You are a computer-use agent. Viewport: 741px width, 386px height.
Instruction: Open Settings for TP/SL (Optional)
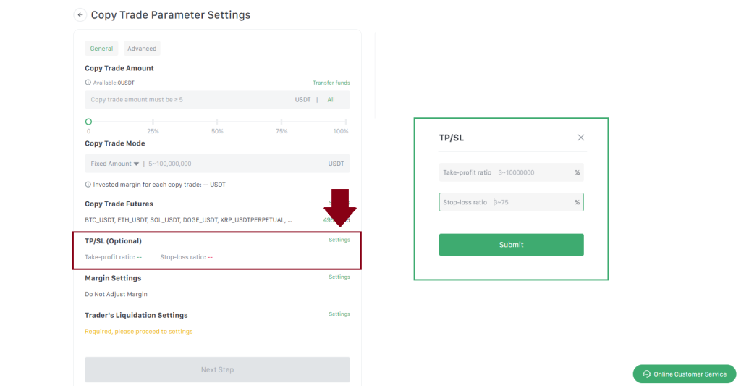[339, 240]
